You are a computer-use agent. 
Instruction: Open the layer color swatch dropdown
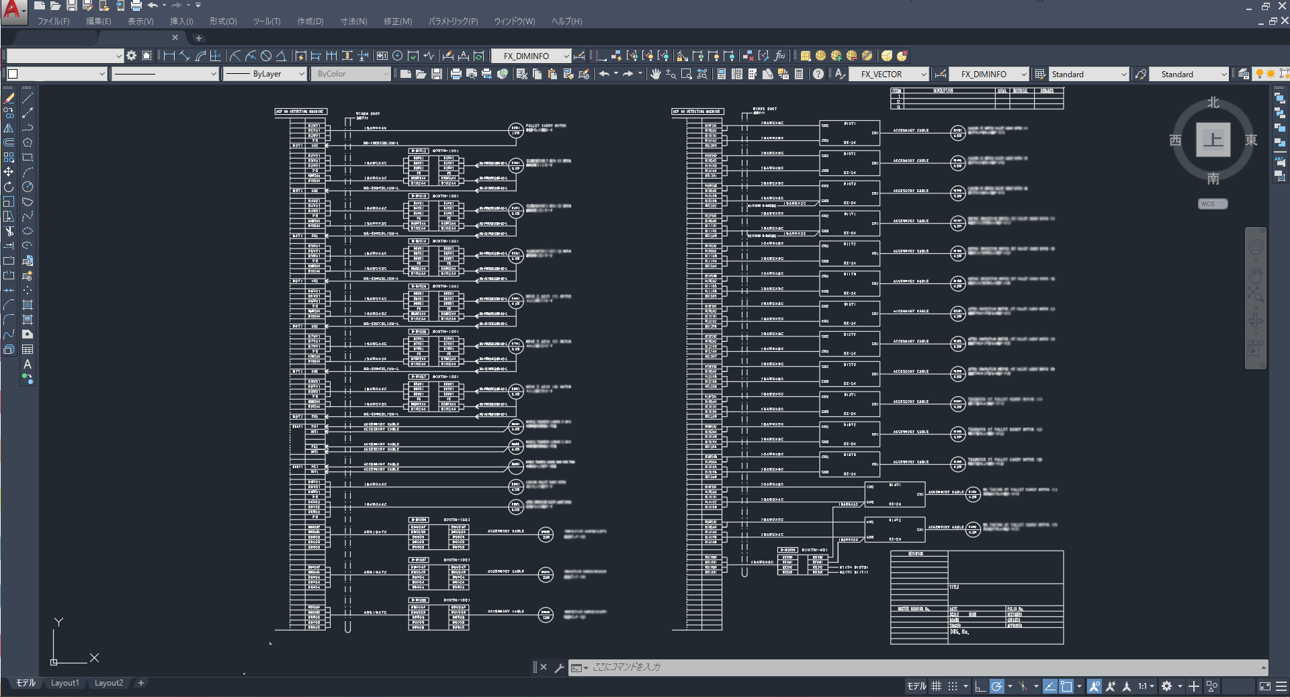[102, 74]
